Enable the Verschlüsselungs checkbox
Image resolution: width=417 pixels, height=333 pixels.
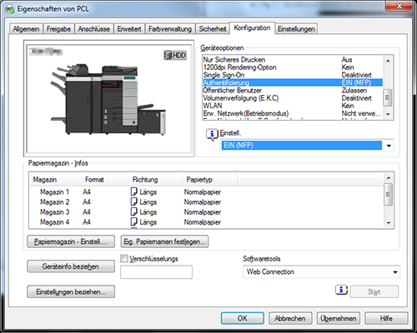click(x=124, y=259)
